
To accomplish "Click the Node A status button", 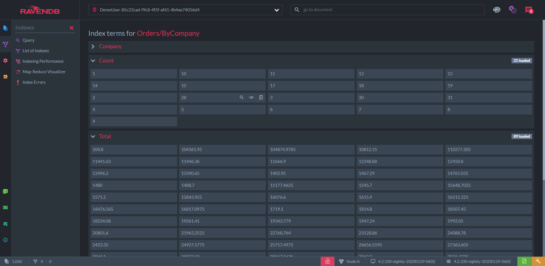I will 350,261.
